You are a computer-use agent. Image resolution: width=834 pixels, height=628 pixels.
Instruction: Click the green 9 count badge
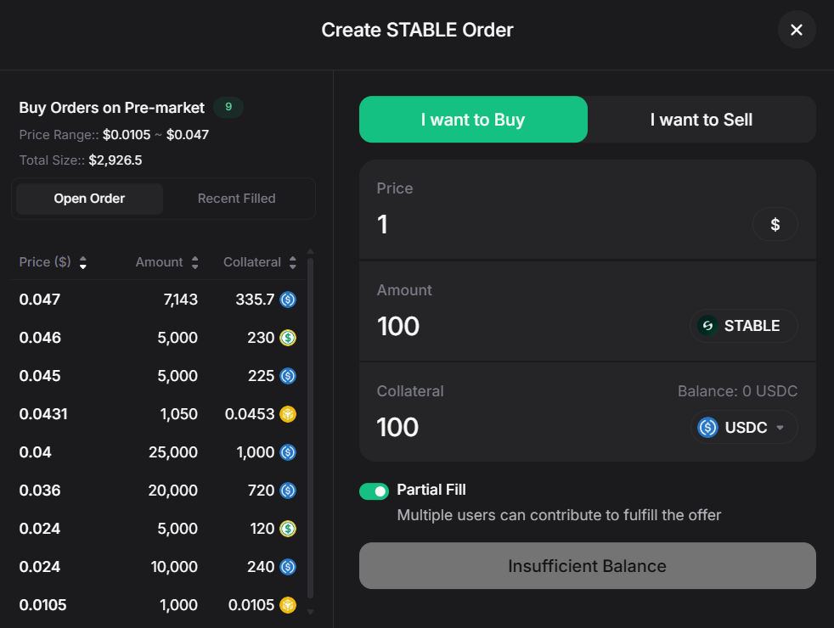pos(228,108)
